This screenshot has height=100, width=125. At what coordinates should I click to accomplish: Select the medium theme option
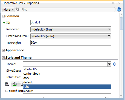pyautogui.click(x=67, y=91)
